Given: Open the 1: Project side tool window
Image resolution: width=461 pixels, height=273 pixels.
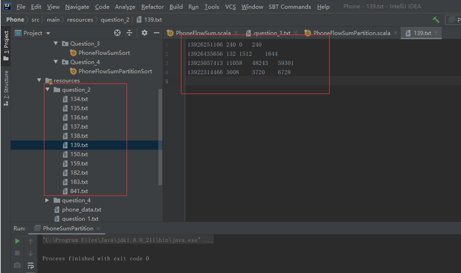Looking at the screenshot, I should click(6, 45).
